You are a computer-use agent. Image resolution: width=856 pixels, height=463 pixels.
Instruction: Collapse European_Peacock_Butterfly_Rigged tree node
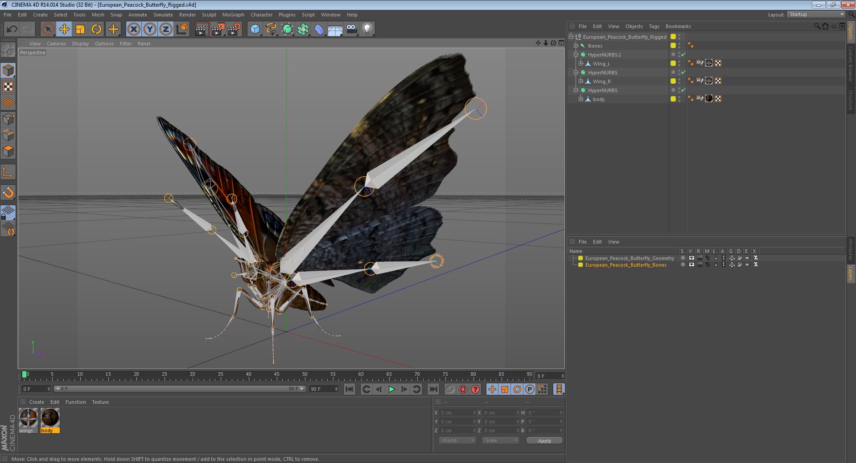(x=571, y=37)
